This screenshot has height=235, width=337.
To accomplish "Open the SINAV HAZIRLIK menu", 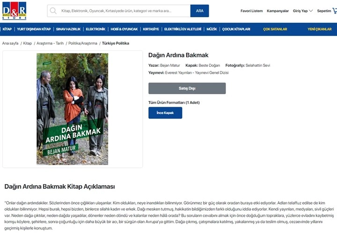I will (x=68, y=29).
